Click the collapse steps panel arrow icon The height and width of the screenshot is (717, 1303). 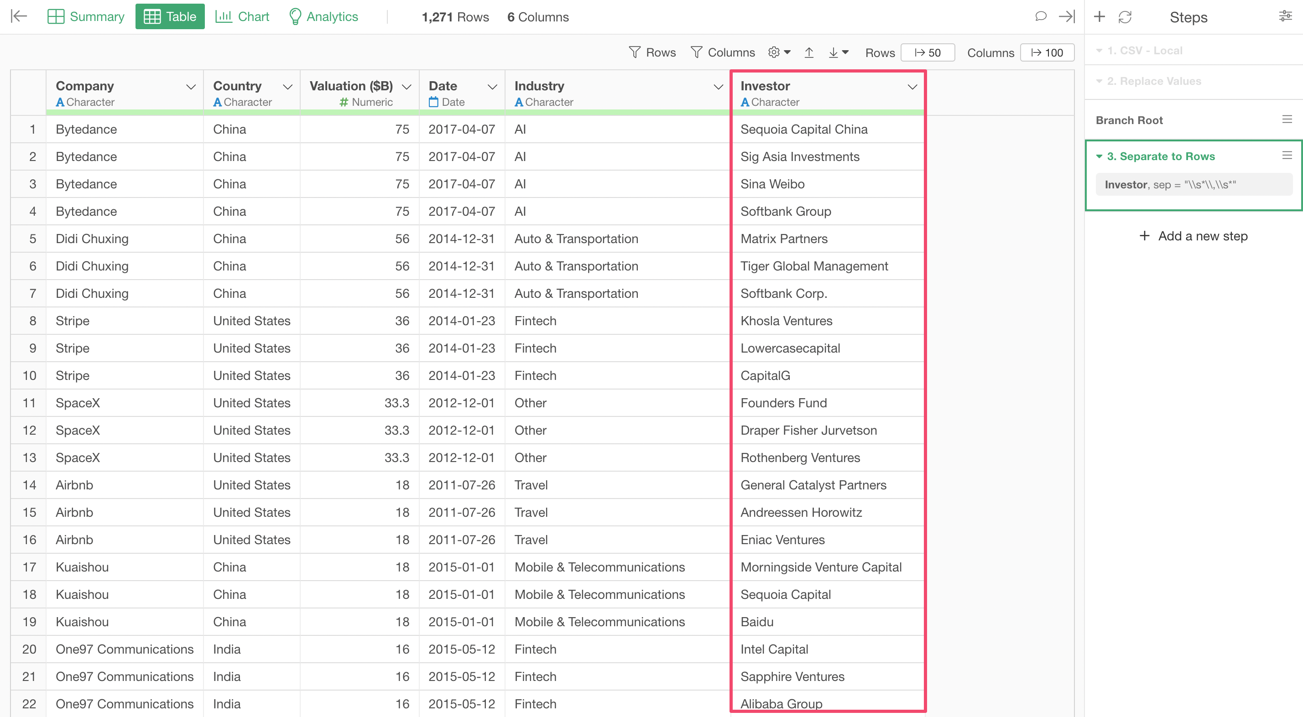[1066, 17]
